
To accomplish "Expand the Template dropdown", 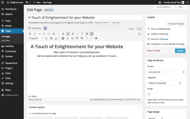I will [x=164, y=83].
